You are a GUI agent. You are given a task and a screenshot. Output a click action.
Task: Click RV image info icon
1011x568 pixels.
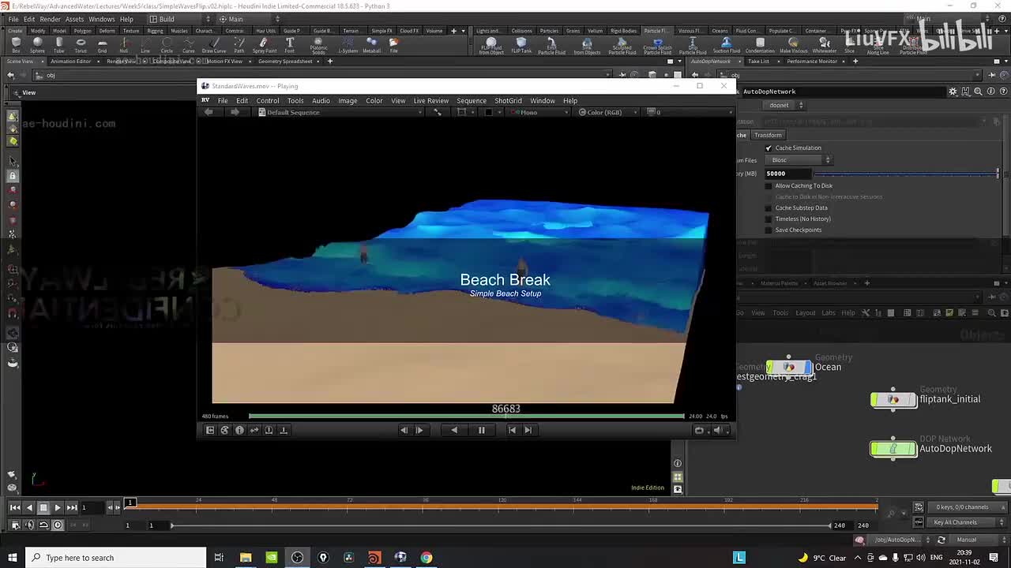click(239, 430)
